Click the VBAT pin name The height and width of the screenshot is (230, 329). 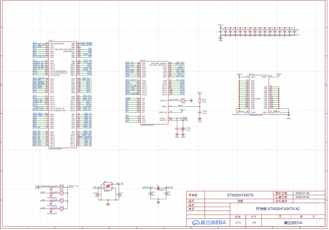(253, 77)
